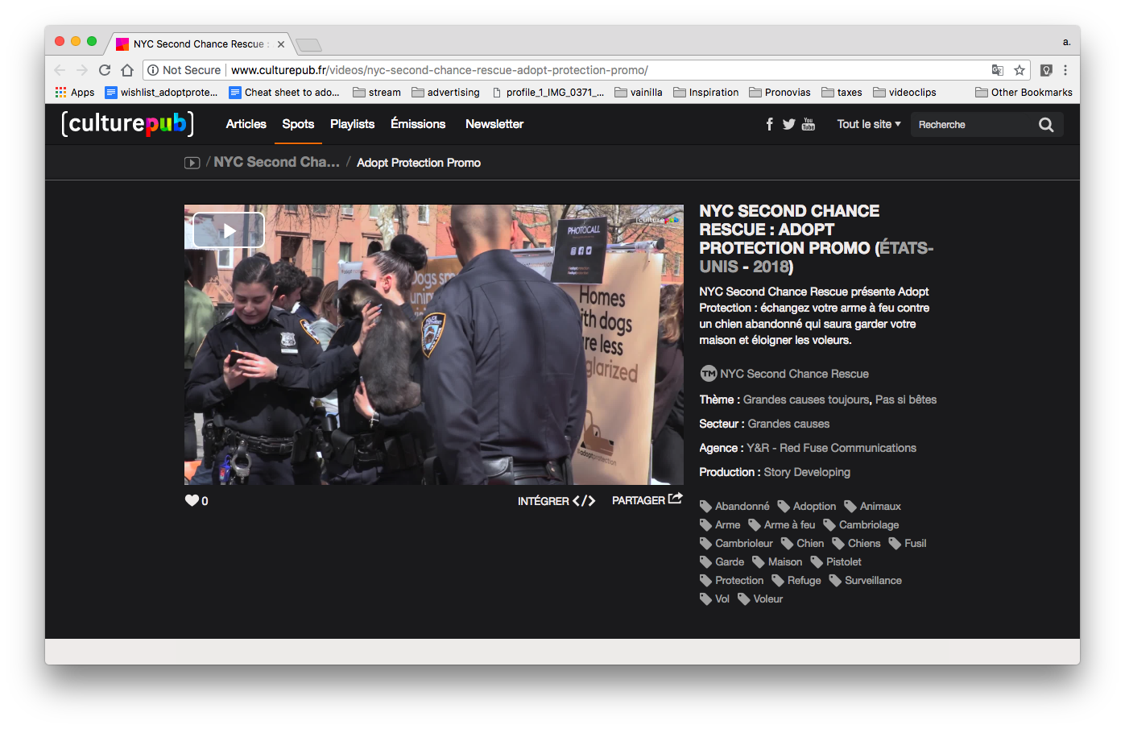Open a new browser tab
Viewport: 1125px width, 729px height.
(x=308, y=45)
